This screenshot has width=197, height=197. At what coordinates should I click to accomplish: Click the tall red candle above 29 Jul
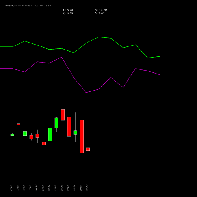pos(82,136)
